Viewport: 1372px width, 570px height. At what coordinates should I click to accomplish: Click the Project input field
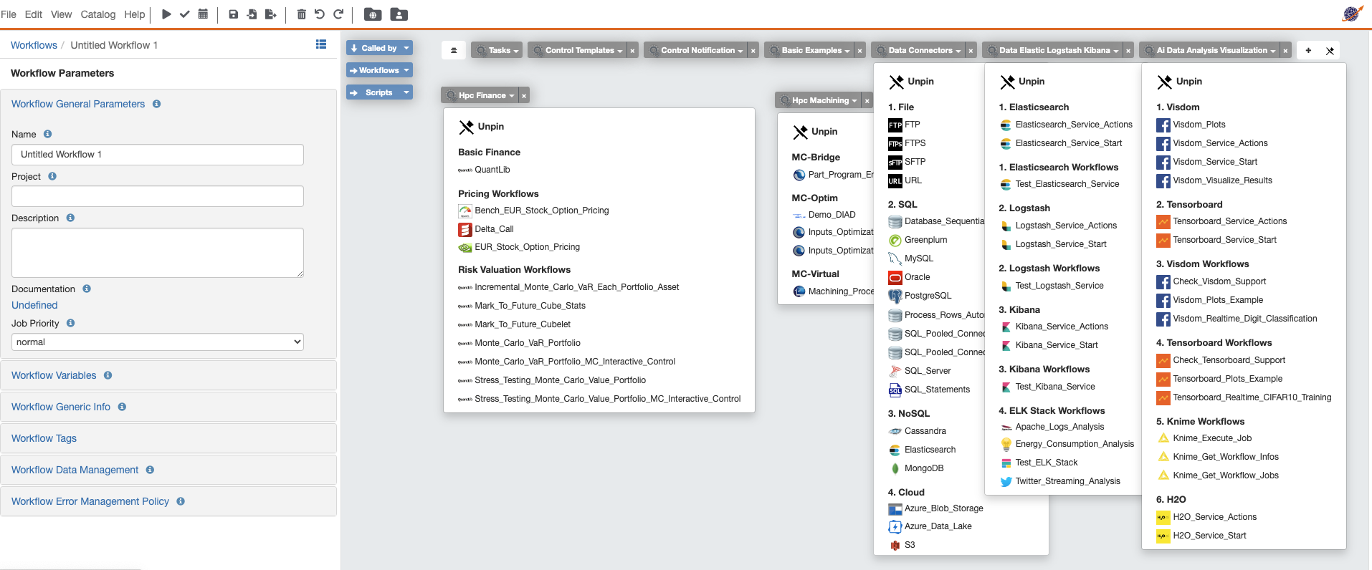pos(158,196)
